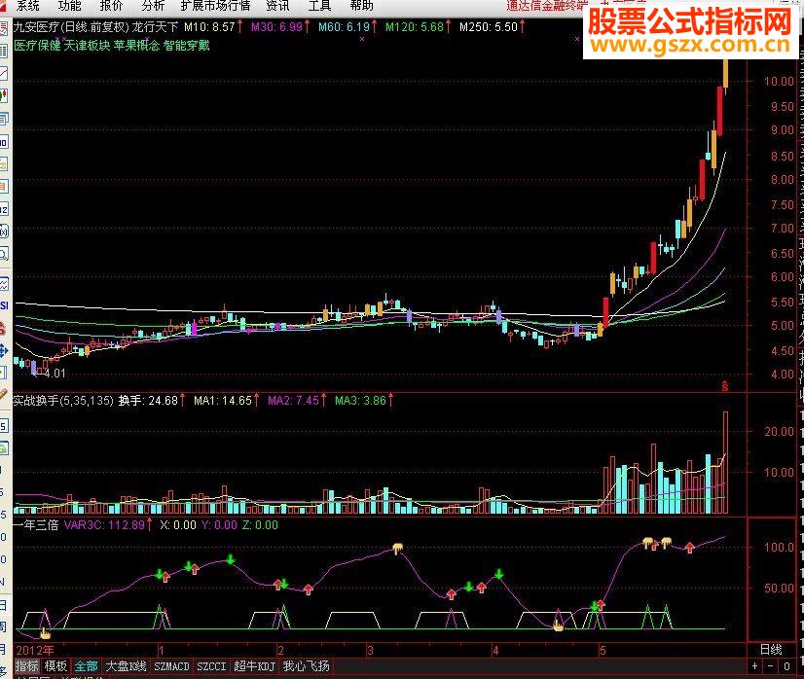The image size is (804, 679).
Task: Click the 4.01 low price annotation
Action: click(55, 374)
